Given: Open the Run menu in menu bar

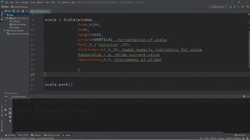Looking at the screenshot, I should 47,2.
